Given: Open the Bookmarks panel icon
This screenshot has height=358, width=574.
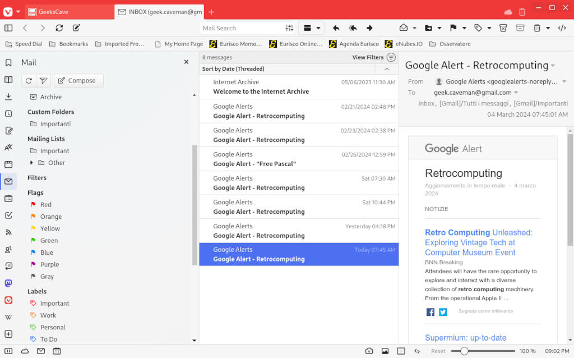Looking at the screenshot, I should tap(8, 62).
